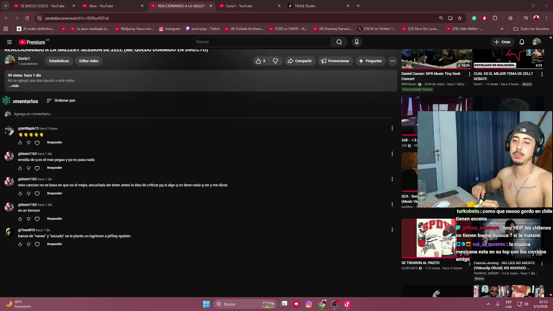
Task: Open the Windows Start menu
Action: [x=206, y=304]
